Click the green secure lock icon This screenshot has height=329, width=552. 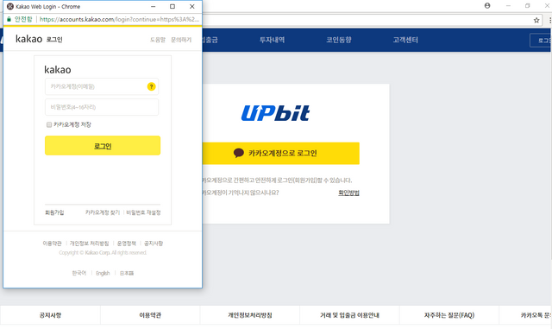(x=9, y=19)
